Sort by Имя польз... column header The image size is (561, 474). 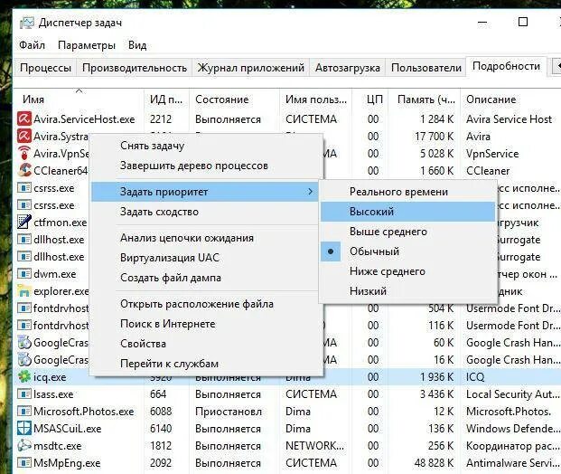pos(315,100)
